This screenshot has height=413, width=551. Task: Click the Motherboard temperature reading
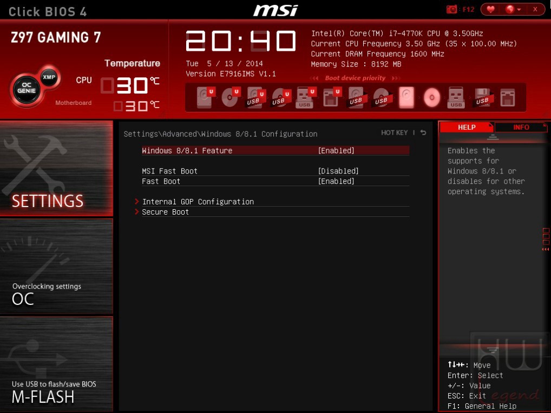coord(137,105)
